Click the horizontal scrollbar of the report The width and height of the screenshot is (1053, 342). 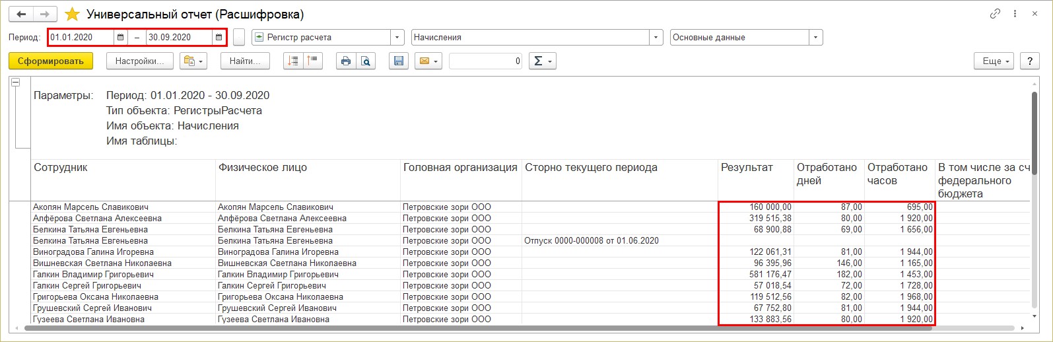(479, 327)
